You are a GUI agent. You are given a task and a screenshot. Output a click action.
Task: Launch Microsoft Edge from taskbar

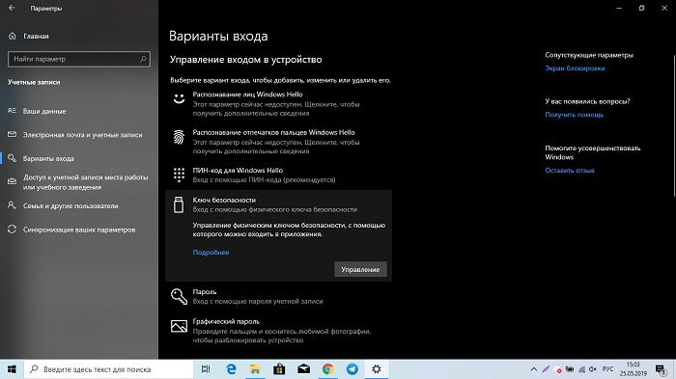pyautogui.click(x=231, y=369)
